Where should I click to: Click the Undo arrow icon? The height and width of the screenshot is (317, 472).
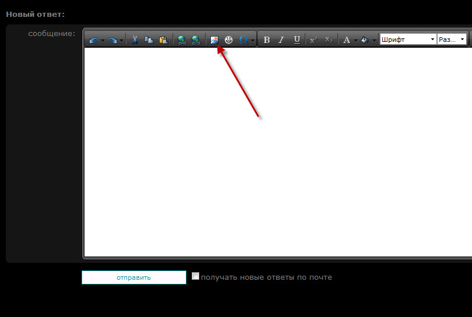tap(93, 40)
